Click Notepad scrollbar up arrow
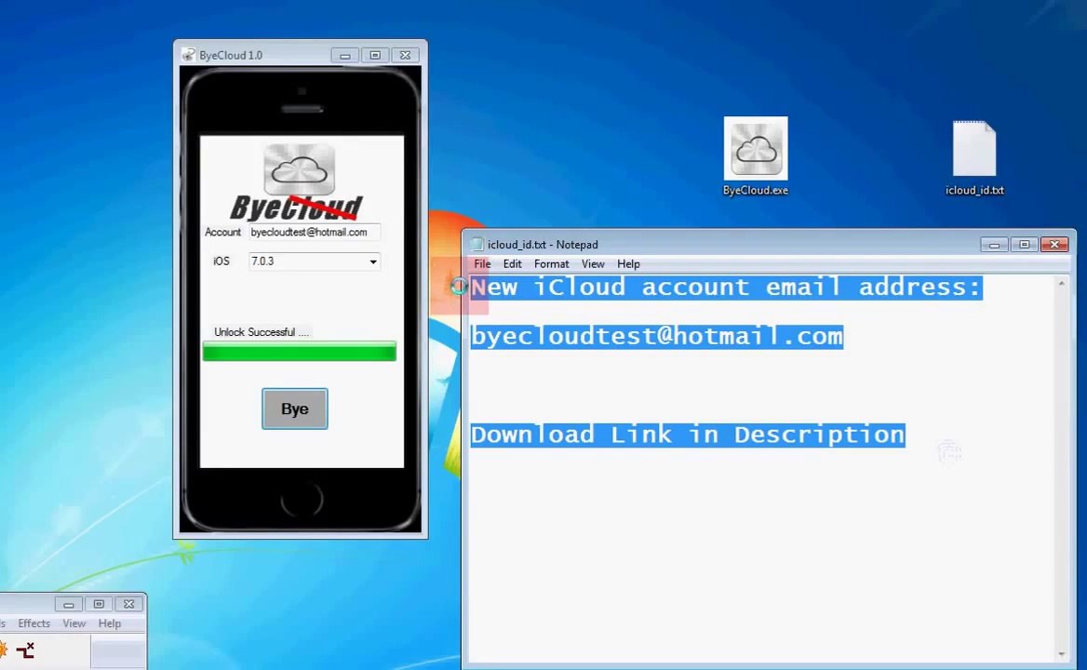This screenshot has height=670, width=1087. pos(1061,284)
